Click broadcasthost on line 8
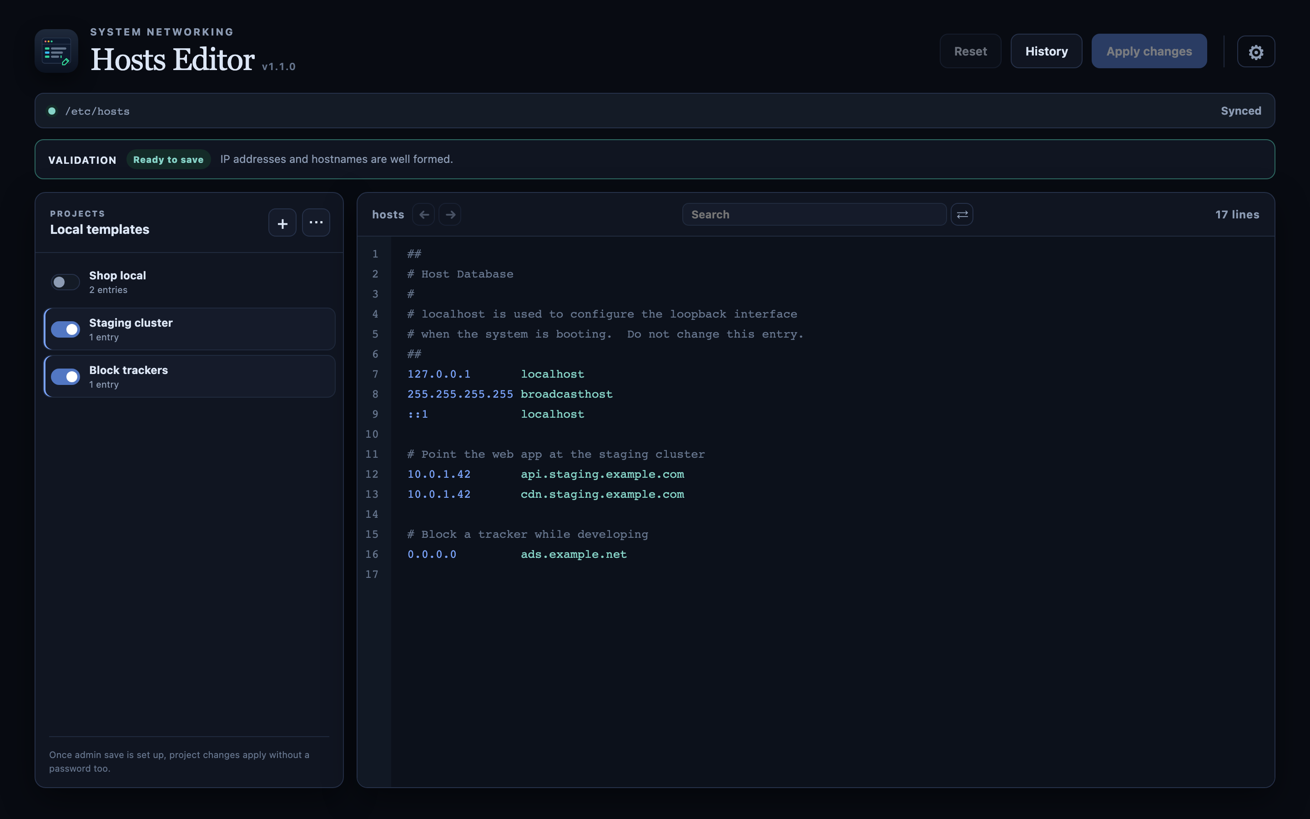 [x=567, y=394]
